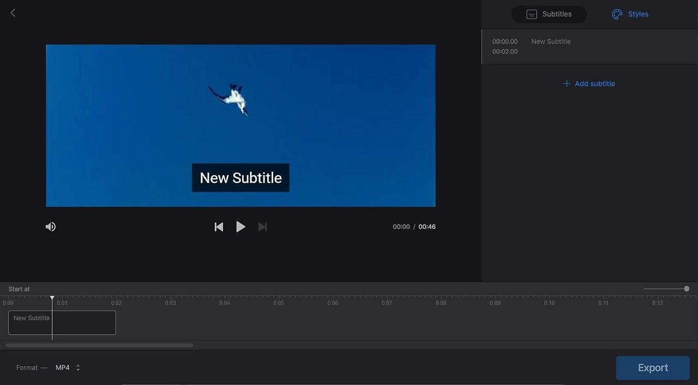Click the Export button
The height and width of the screenshot is (385, 698).
click(653, 368)
